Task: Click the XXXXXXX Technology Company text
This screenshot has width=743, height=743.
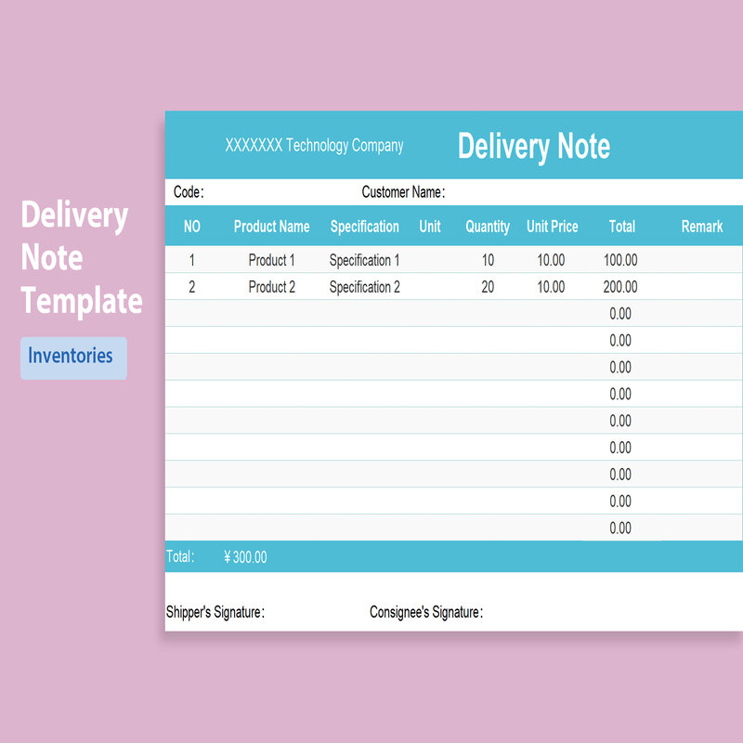Action: 314,146
